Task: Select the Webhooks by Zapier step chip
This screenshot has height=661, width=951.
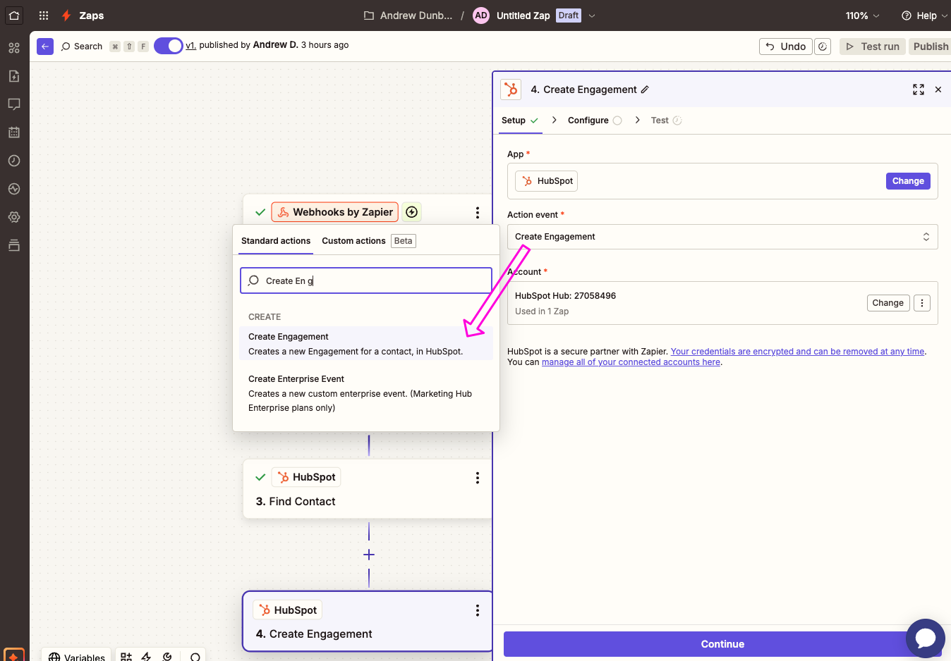Action: [x=335, y=212]
